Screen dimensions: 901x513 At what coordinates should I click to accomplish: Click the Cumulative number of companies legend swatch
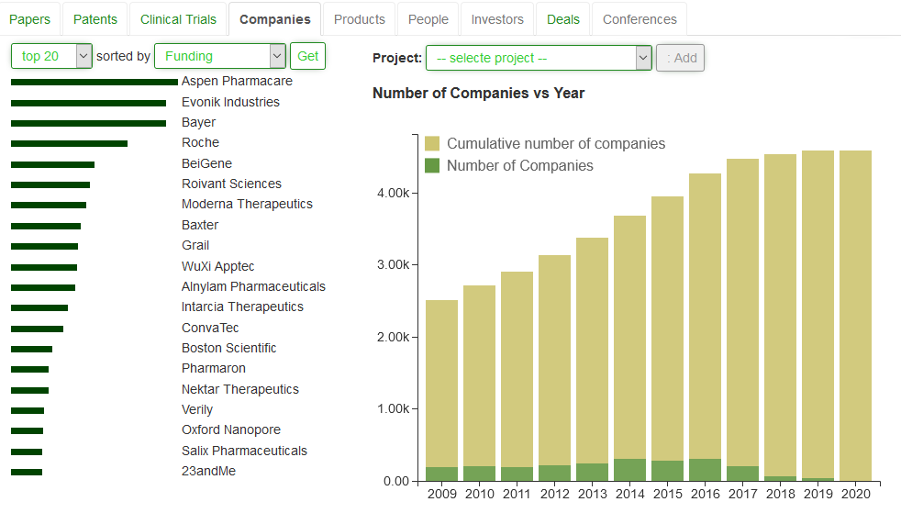tap(432, 143)
